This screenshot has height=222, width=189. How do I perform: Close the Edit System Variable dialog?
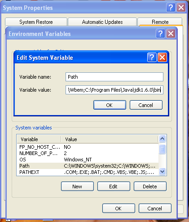pos(162,57)
